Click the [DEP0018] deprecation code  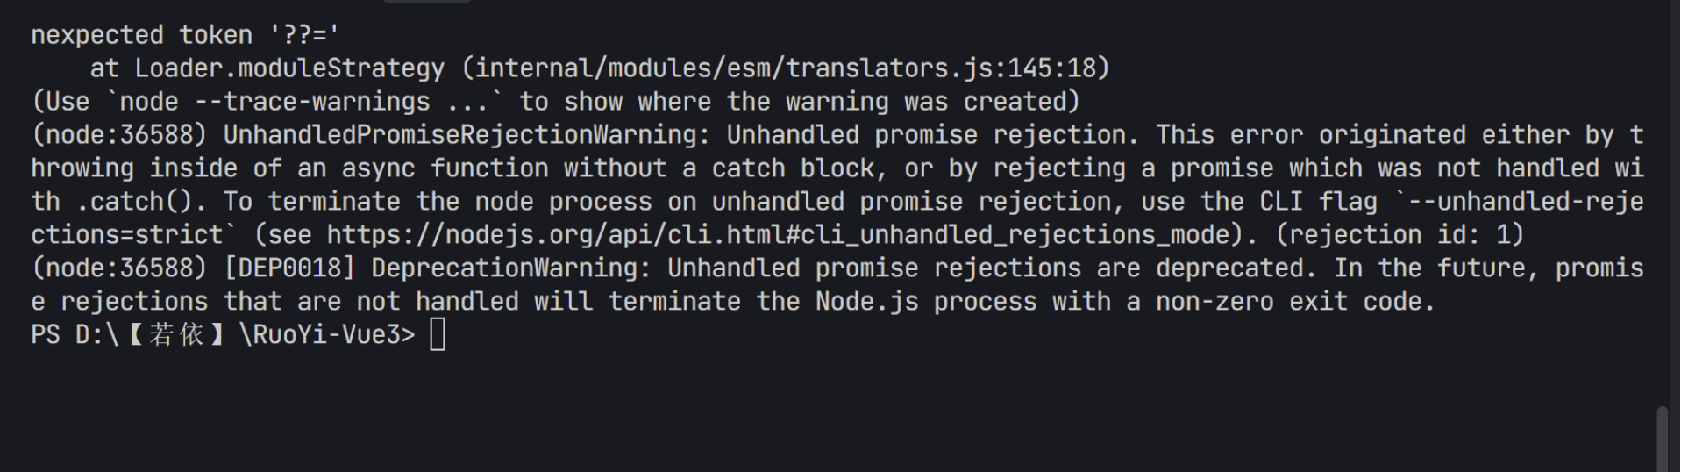pos(289,268)
